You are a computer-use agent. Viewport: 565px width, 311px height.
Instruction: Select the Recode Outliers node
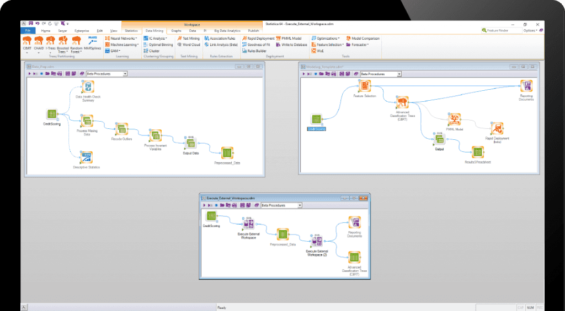tap(121, 129)
